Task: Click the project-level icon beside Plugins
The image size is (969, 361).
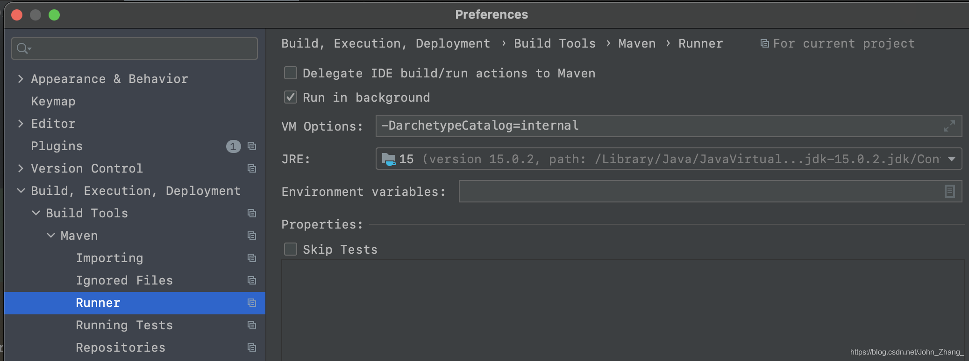Action: (252, 146)
